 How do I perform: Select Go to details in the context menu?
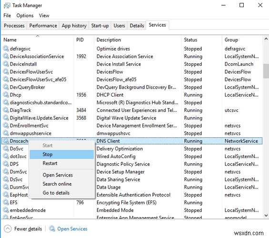62,193
